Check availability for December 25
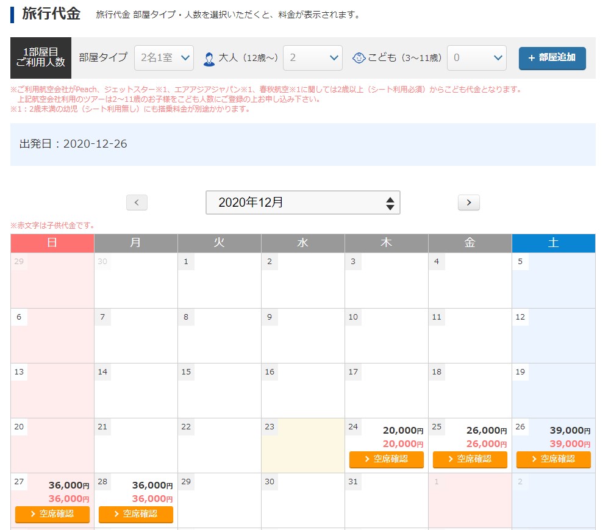Viewport: 611px width, 530px height. [x=470, y=459]
